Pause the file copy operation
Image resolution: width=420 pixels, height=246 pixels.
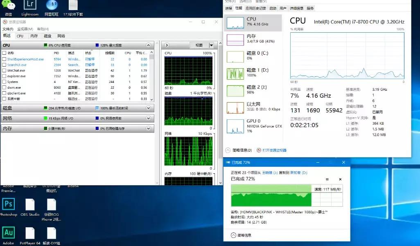click(x=327, y=179)
